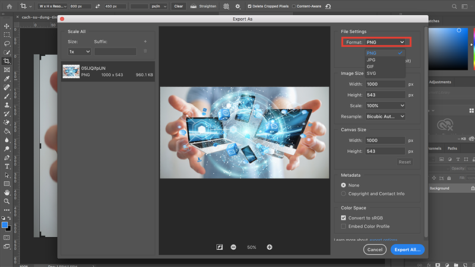The image size is (475, 267).
Task: Select the History Brush tool
Action: click(x=7, y=114)
